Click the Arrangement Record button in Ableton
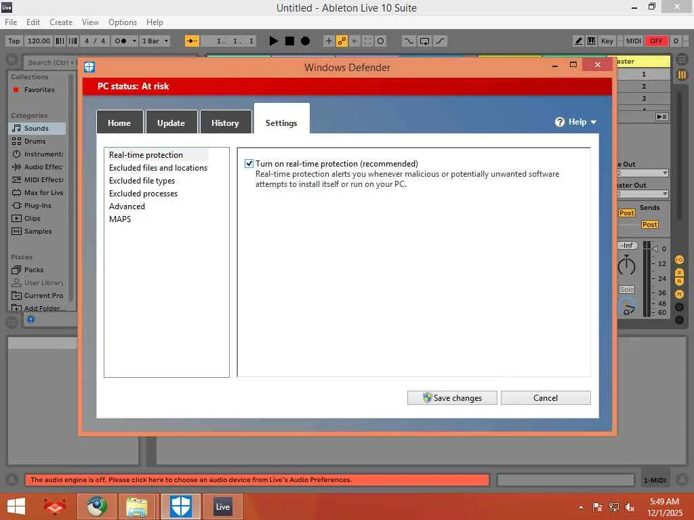694x520 pixels. click(305, 41)
